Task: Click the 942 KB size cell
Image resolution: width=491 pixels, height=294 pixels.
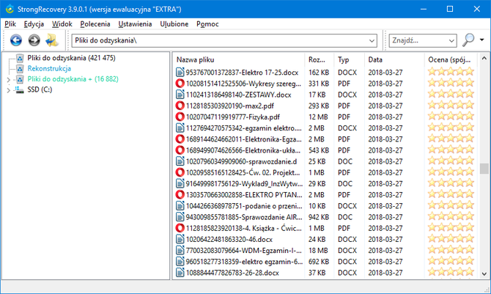Action: click(x=319, y=217)
